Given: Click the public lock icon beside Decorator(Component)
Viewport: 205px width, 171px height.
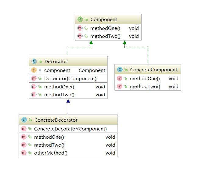Looking at the screenshot, I should tap(40, 78).
